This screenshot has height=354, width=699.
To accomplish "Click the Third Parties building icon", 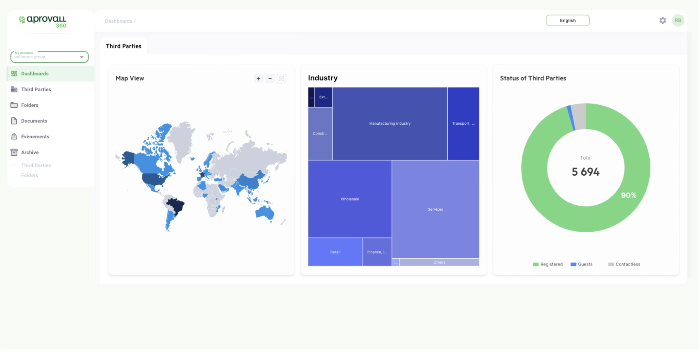I will 14,89.
